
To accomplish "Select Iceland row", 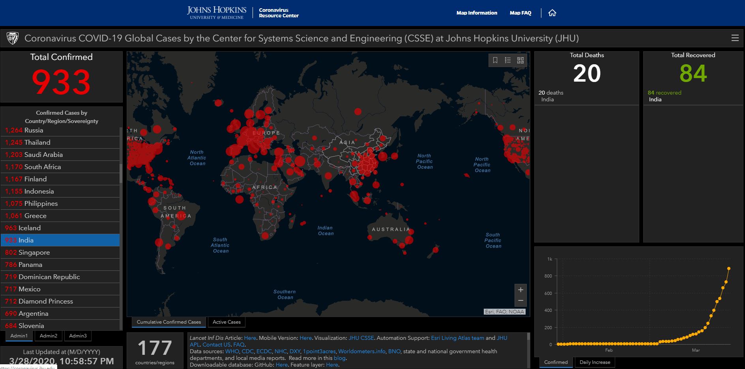I will [60, 228].
